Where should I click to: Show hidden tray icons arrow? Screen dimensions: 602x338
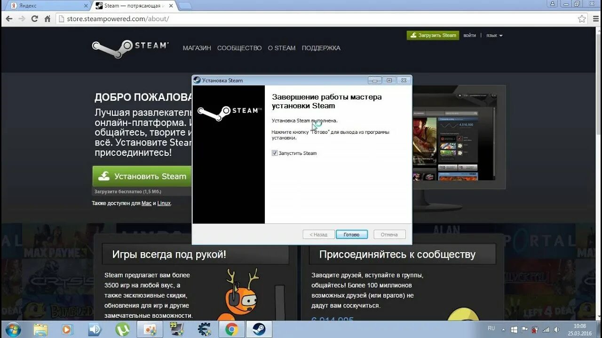pos(503,330)
